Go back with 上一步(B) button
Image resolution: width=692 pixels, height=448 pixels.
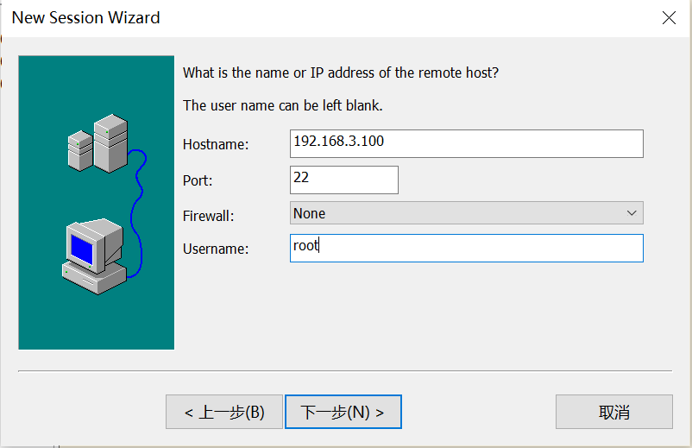click(224, 412)
